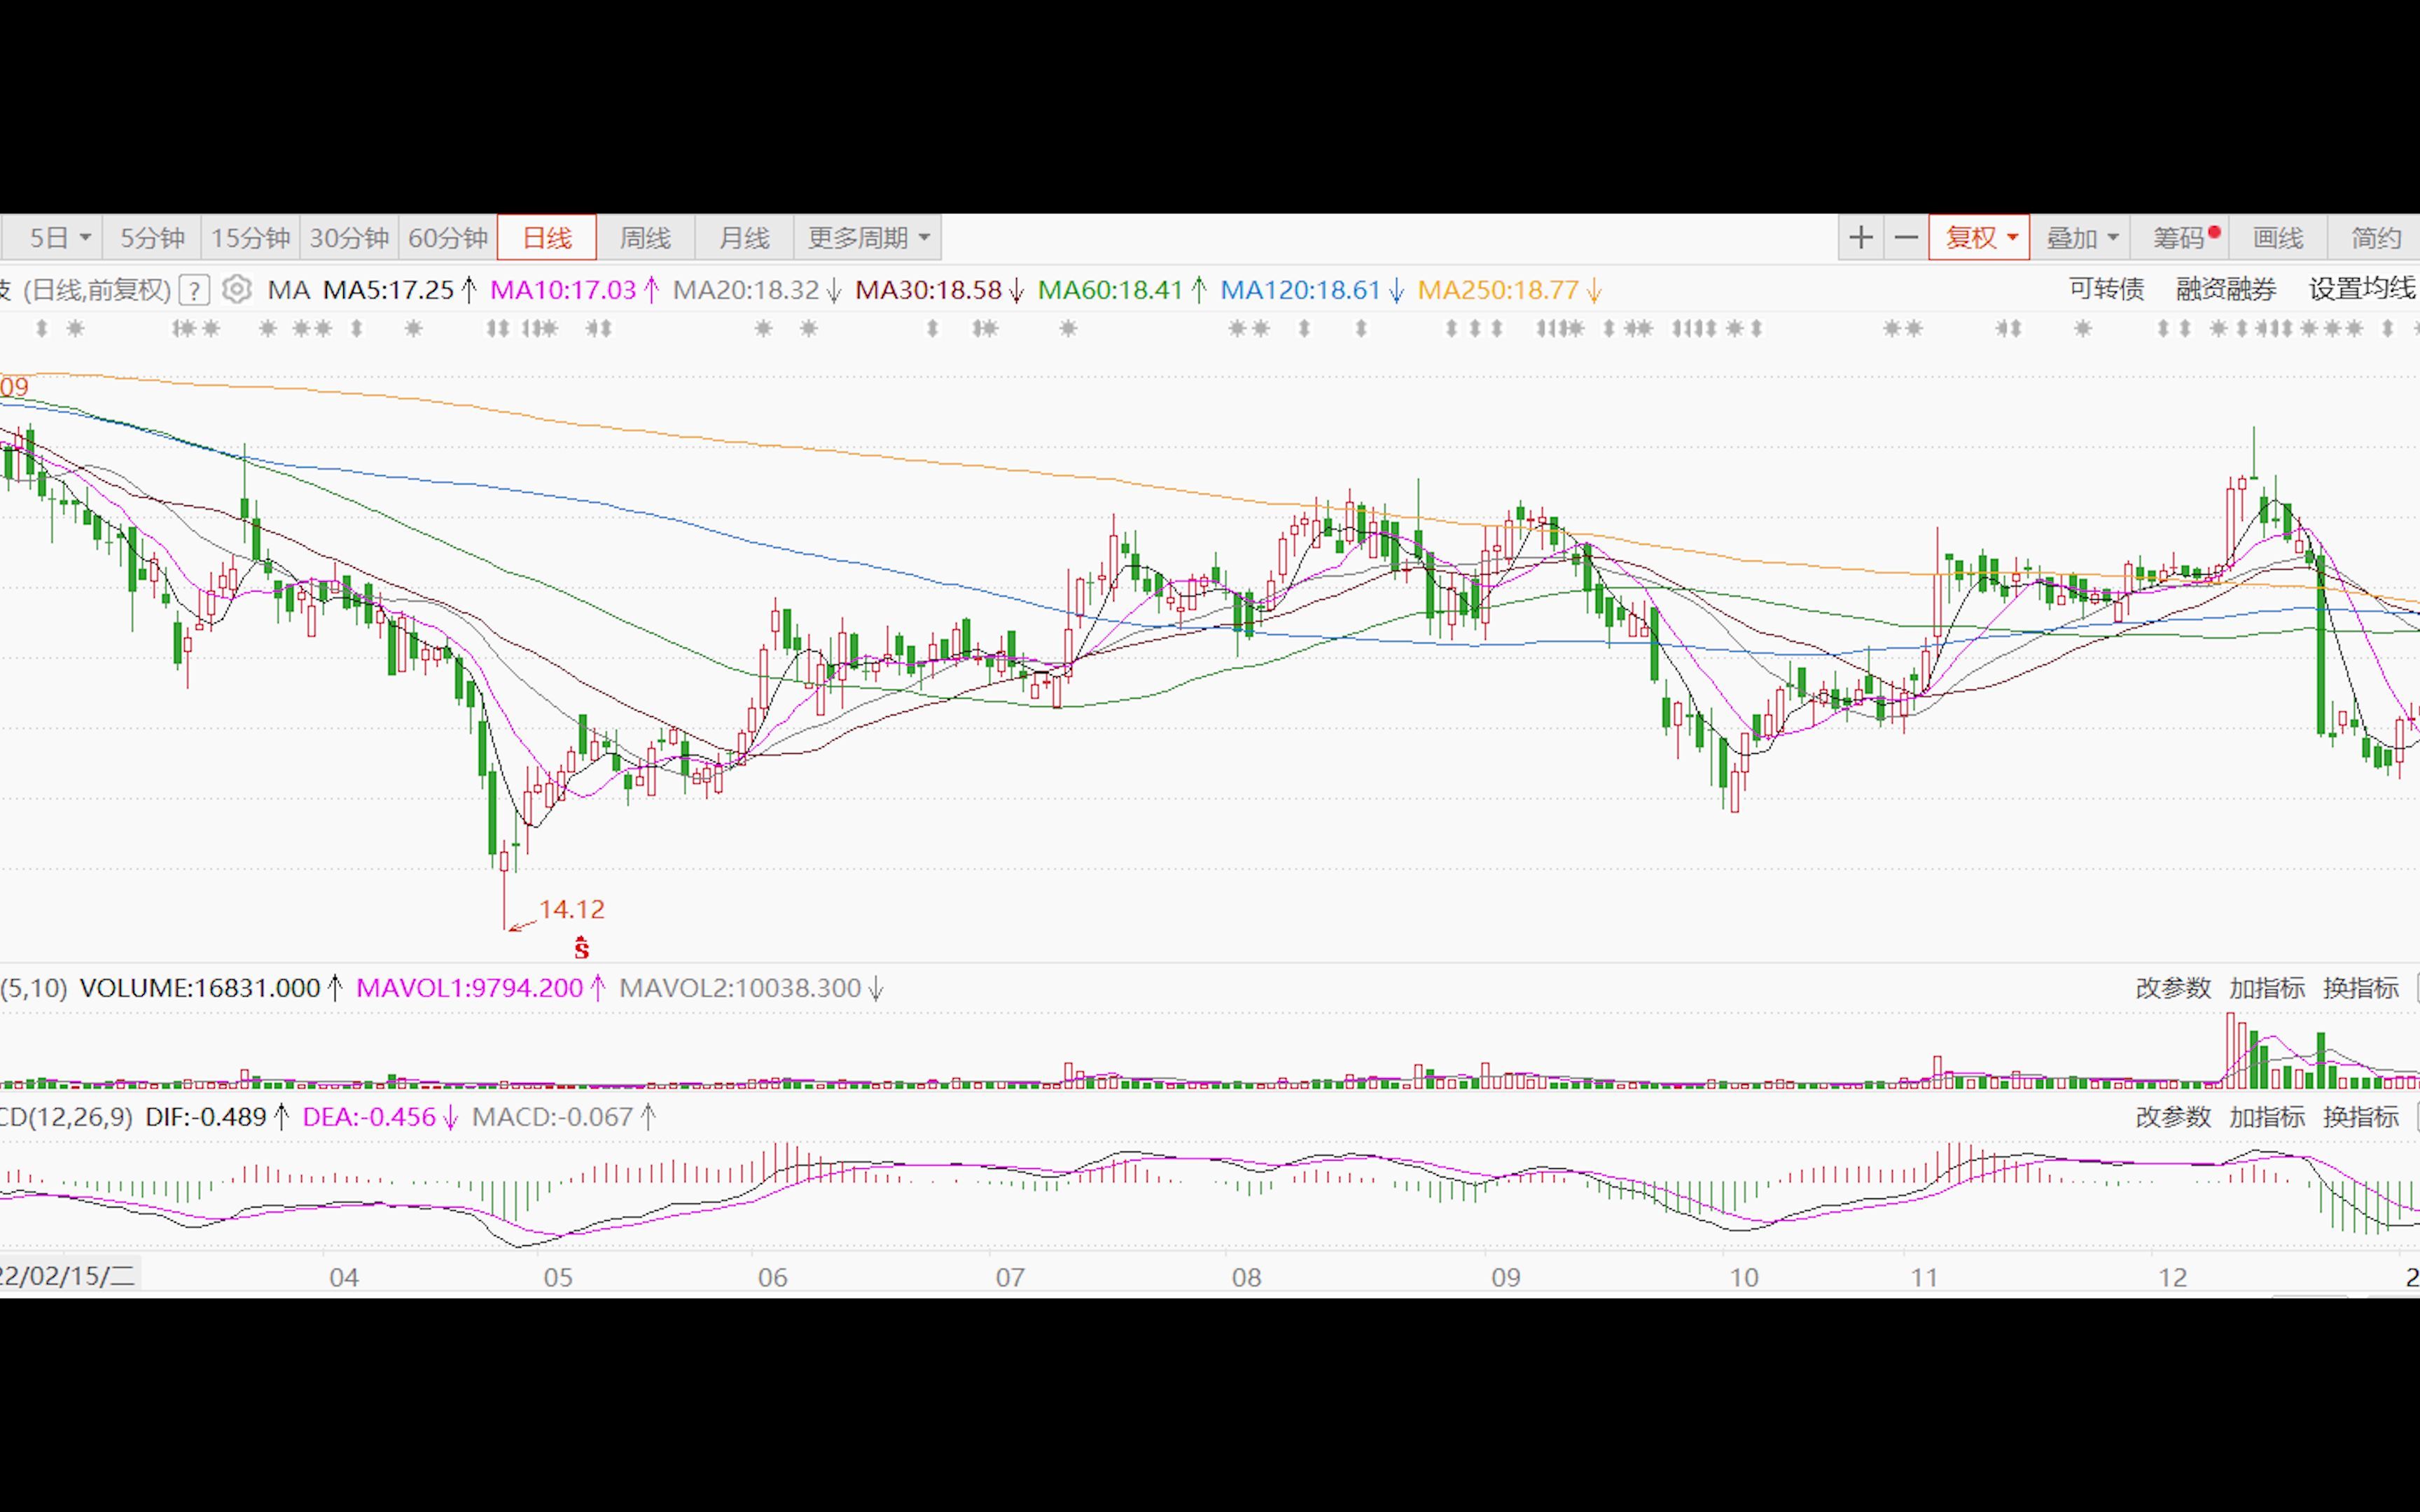Image resolution: width=2420 pixels, height=1512 pixels.
Task: Switch to the 5分钟 tab
Action: tap(153, 238)
